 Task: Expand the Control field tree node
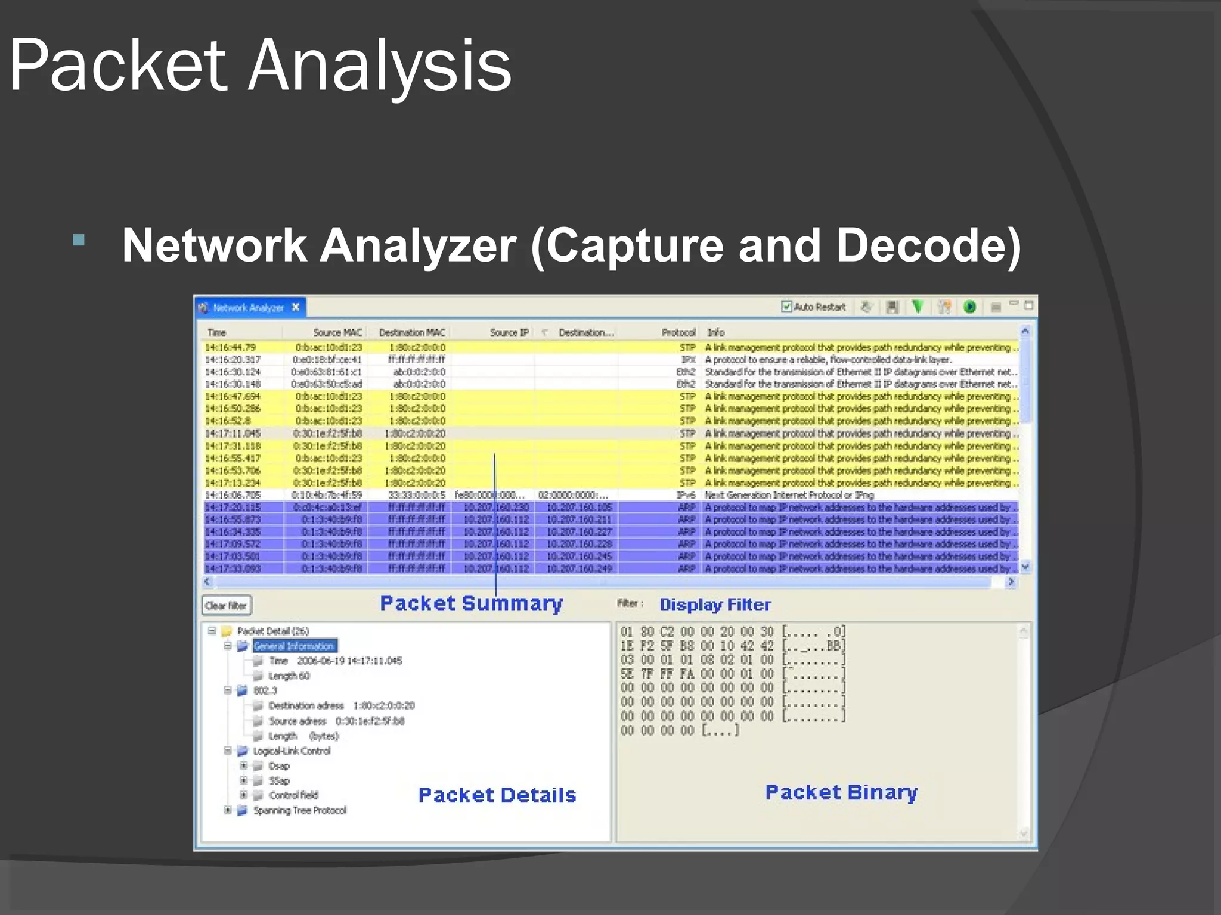pos(243,795)
